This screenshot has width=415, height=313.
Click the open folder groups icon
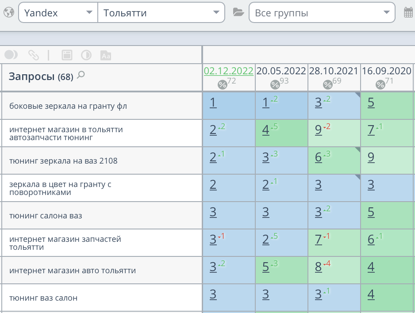[x=238, y=12]
